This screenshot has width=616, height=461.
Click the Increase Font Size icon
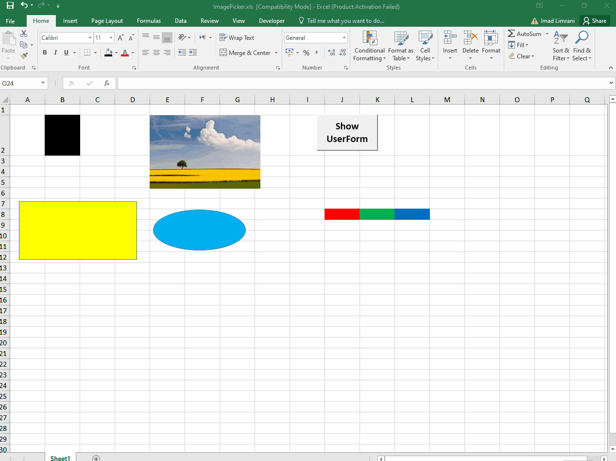tap(121, 38)
